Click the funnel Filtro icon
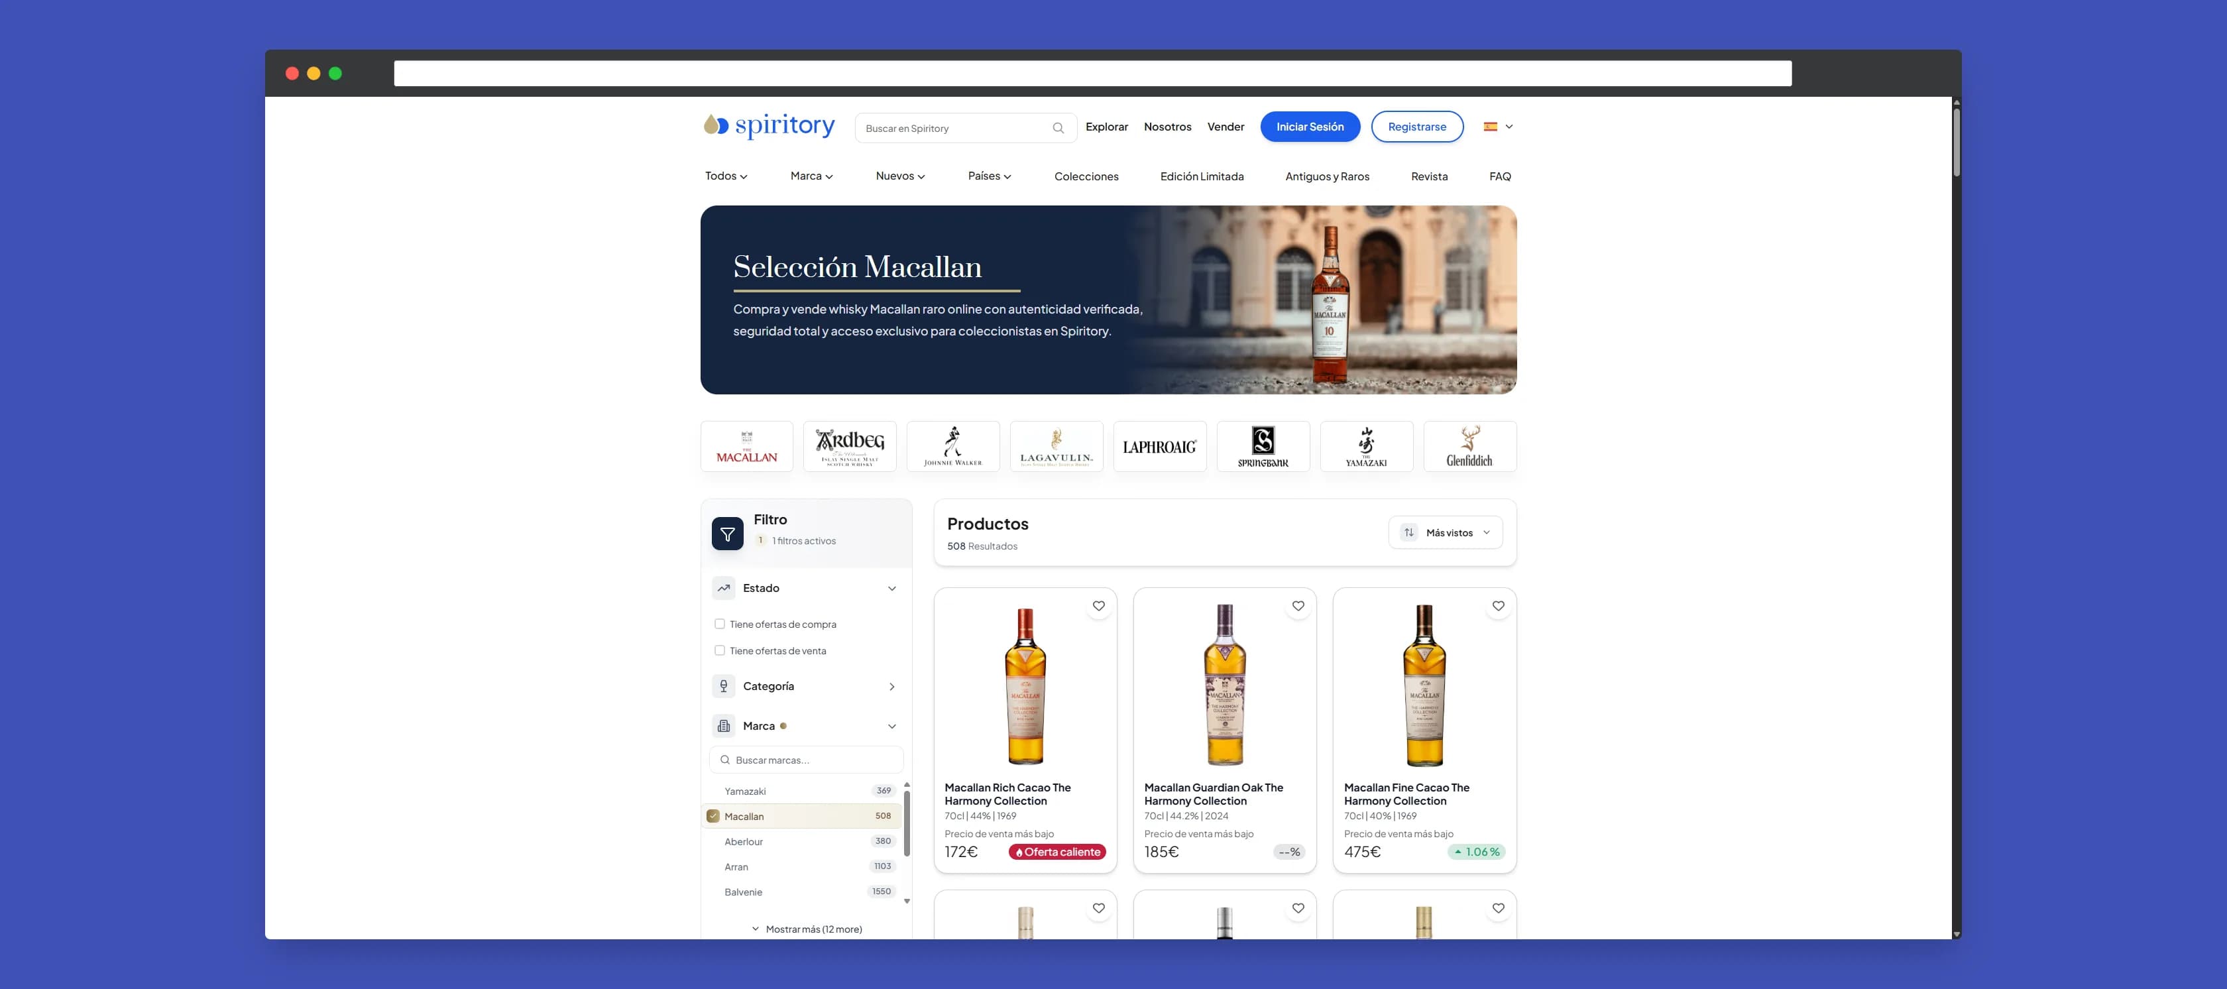This screenshot has height=989, width=2227. click(x=727, y=534)
